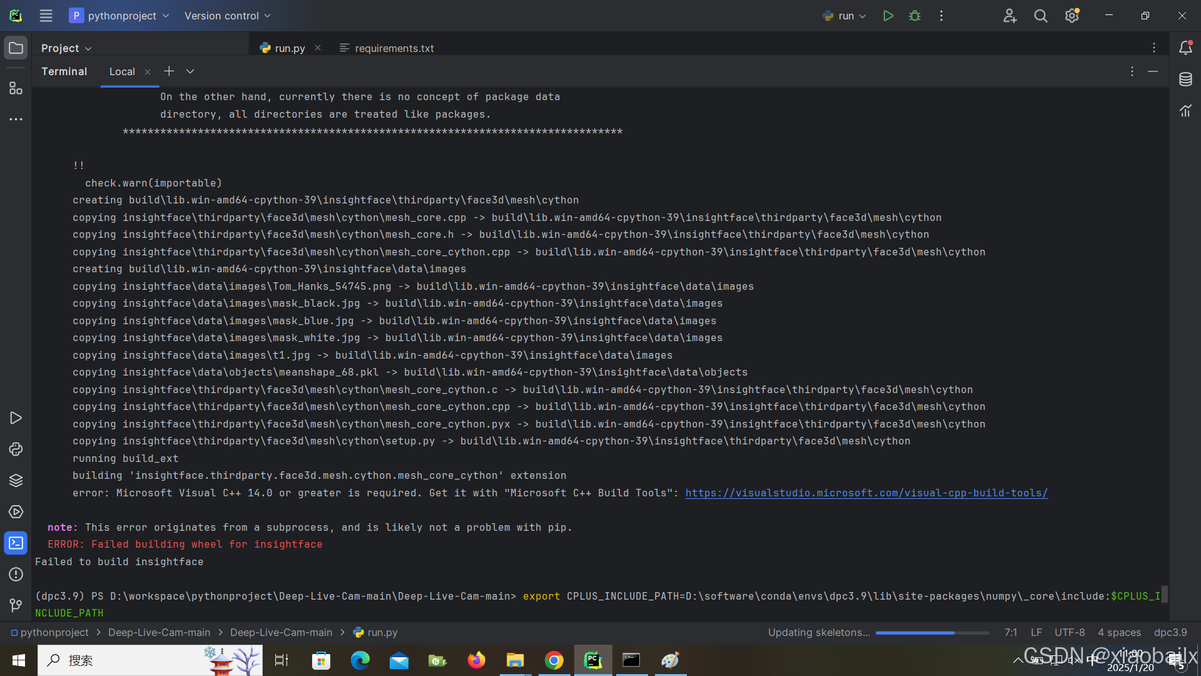Image resolution: width=1201 pixels, height=676 pixels.
Task: Click the Debug bug icon
Action: [x=915, y=16]
